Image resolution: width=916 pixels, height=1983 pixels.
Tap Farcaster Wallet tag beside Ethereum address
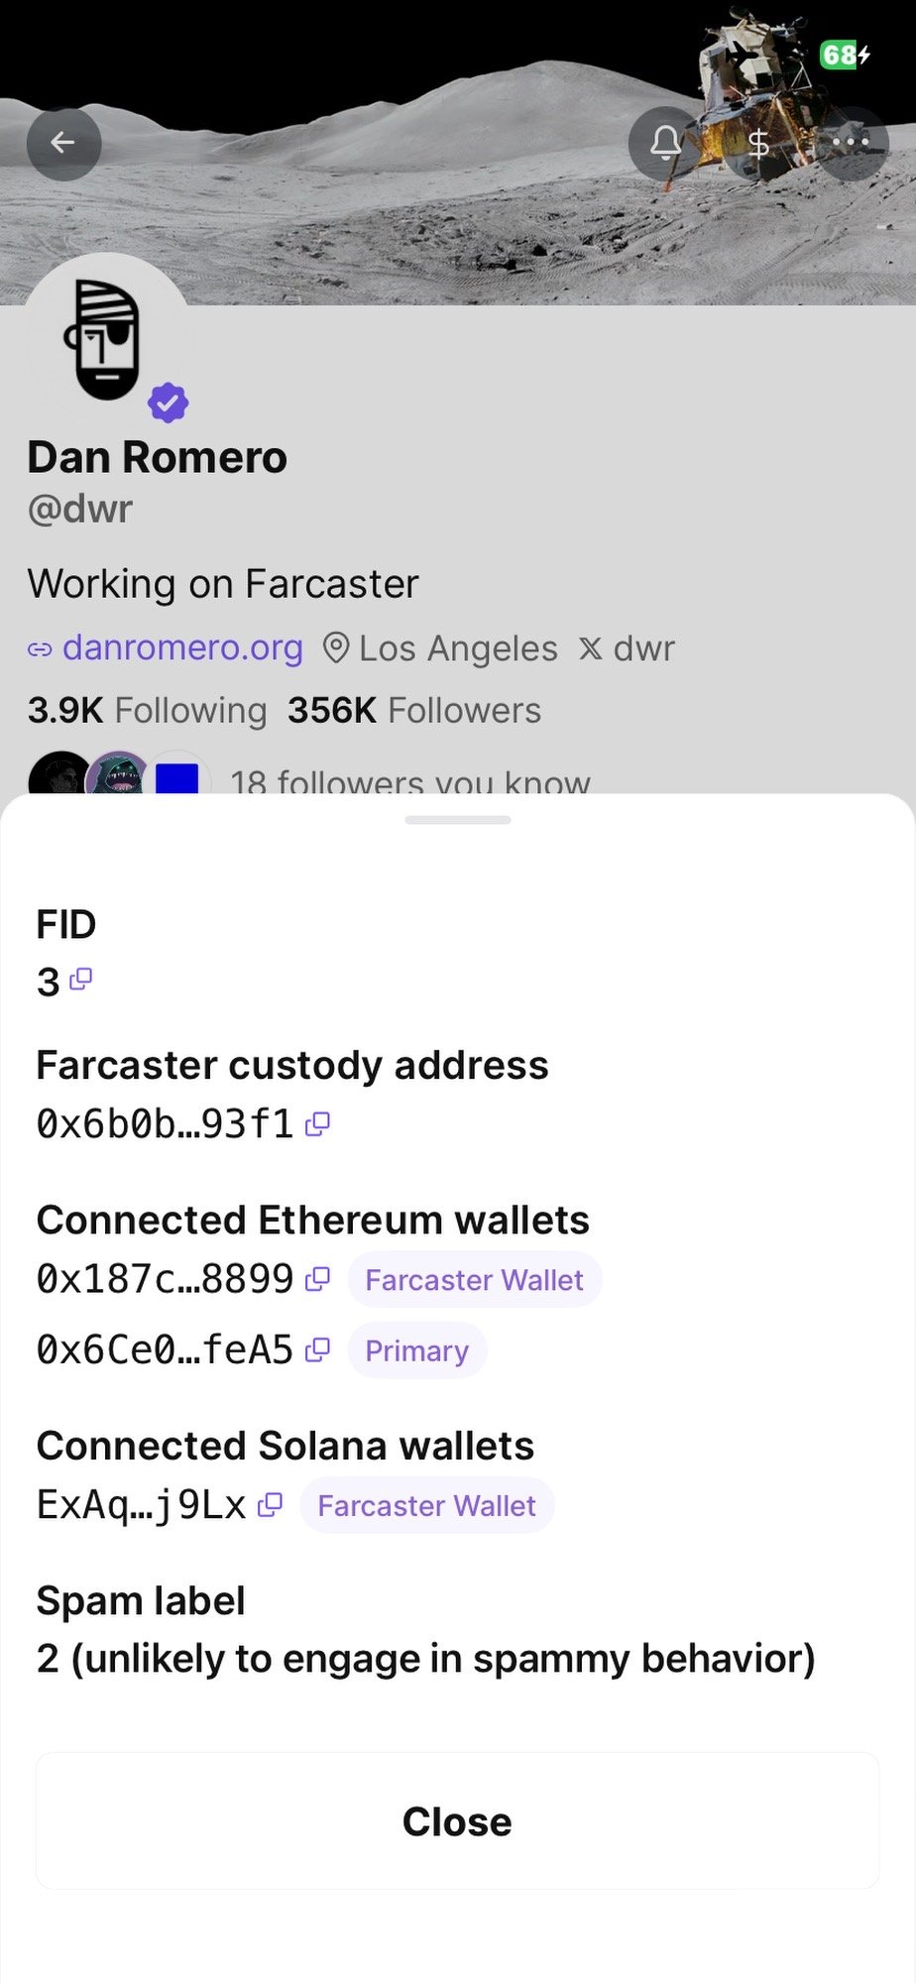[474, 1279]
